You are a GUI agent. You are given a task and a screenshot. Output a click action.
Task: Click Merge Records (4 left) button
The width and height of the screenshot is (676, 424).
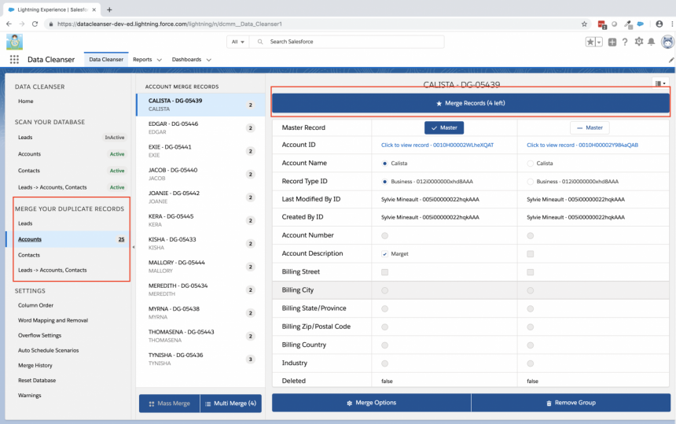click(x=470, y=104)
